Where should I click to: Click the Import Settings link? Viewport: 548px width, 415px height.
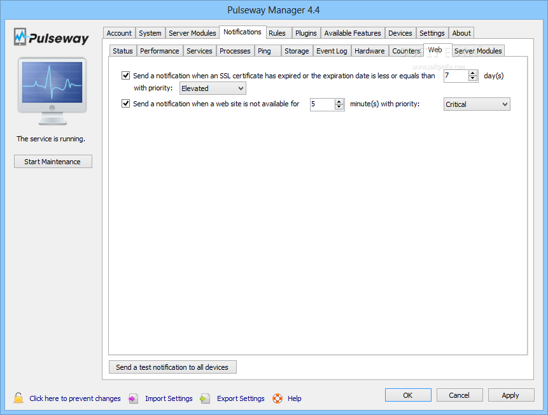[169, 398]
